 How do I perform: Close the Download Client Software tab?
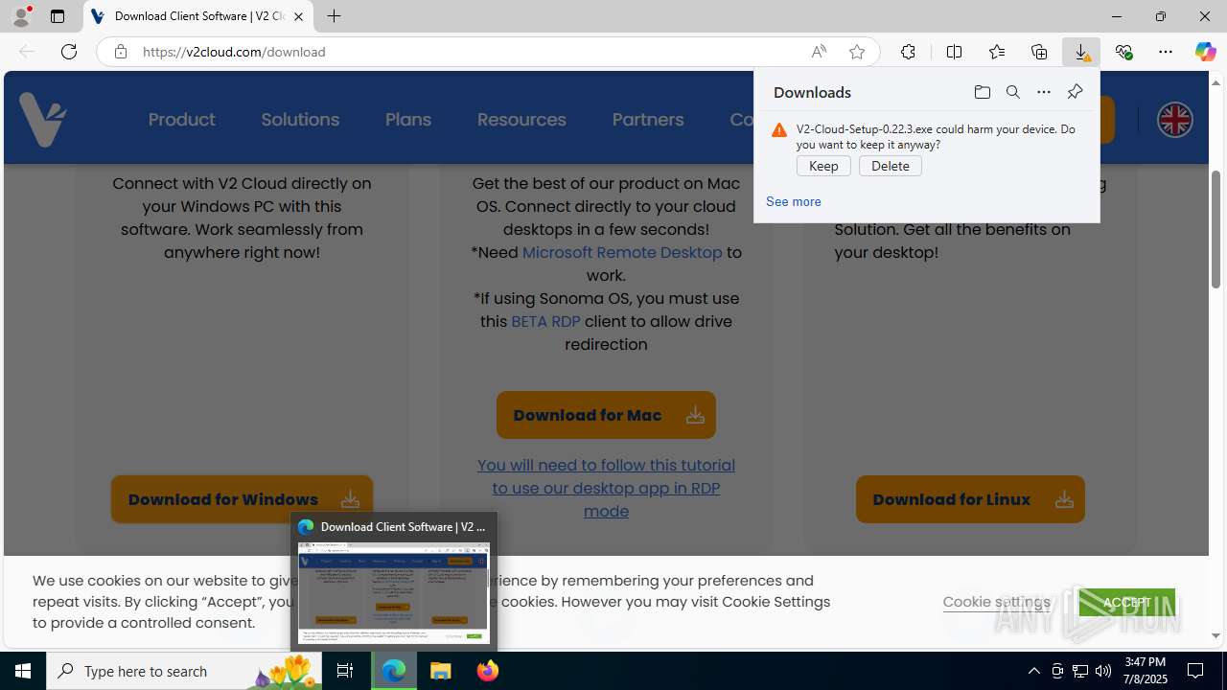(x=298, y=16)
